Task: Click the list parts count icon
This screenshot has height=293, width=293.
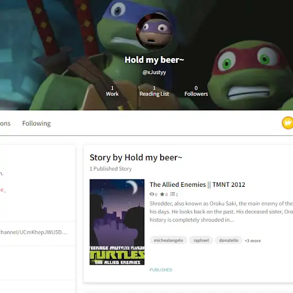Action: [173, 194]
